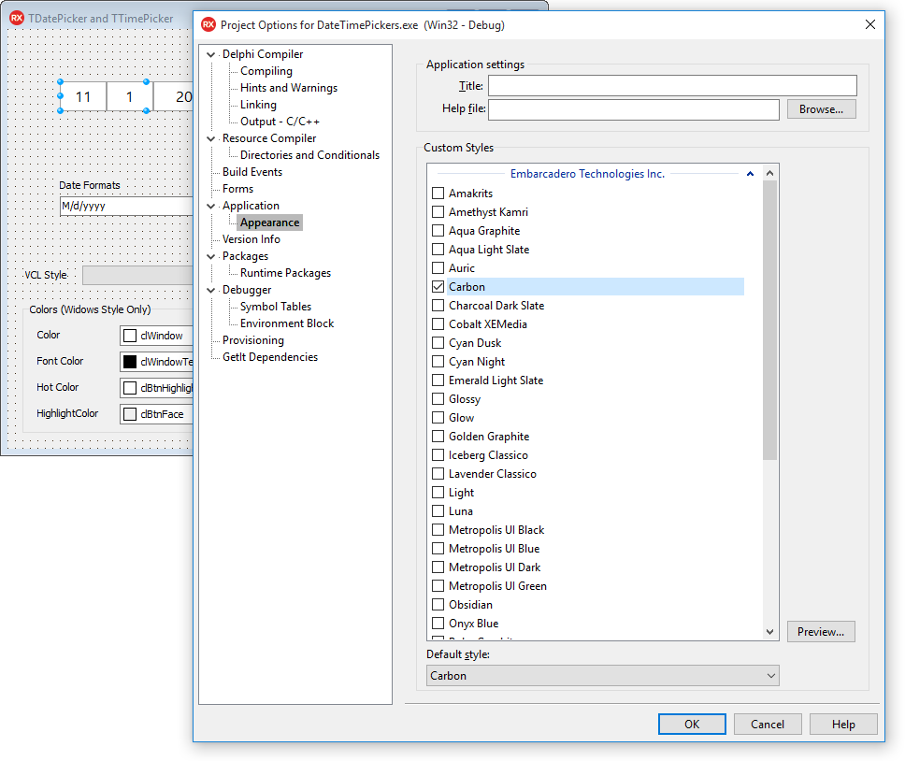Click the Browse... button for help file
The height and width of the screenshot is (761, 905).
point(821,109)
